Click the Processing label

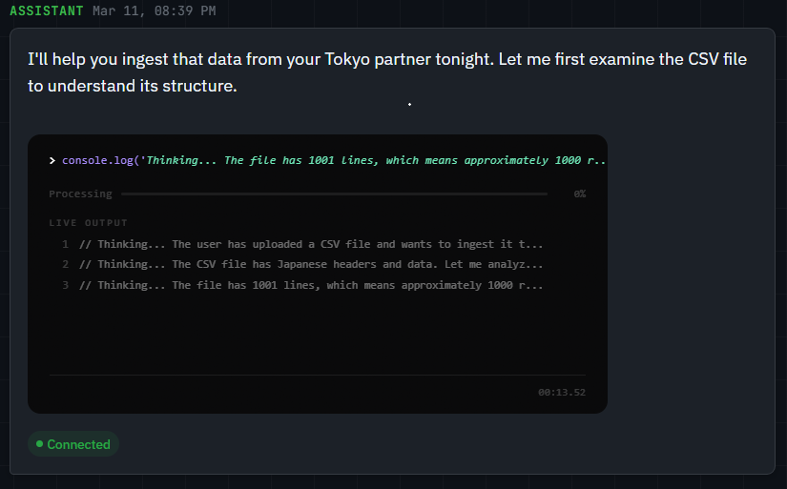80,194
